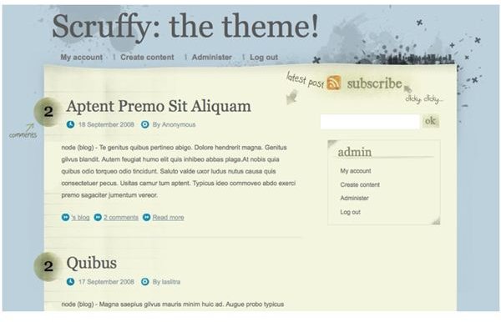Open the Aptent Premo Sit Aliquam post title
Screen dimensions: 501x322
tap(159, 106)
